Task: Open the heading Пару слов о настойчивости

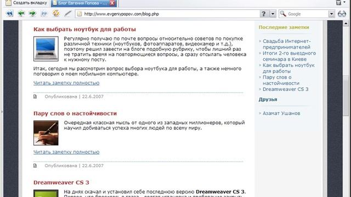Action: [75, 113]
